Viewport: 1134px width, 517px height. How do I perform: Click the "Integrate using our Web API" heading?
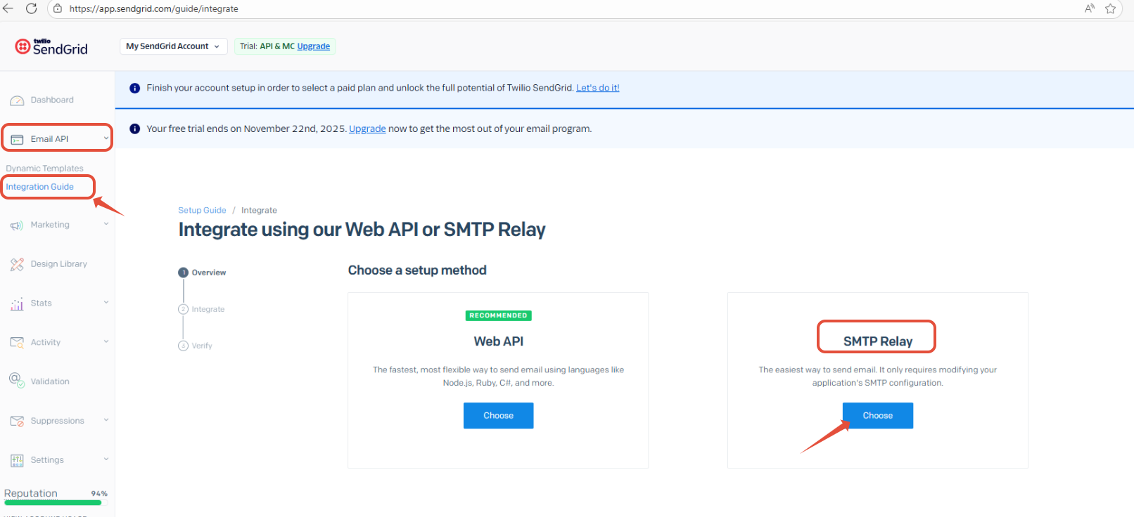click(362, 230)
